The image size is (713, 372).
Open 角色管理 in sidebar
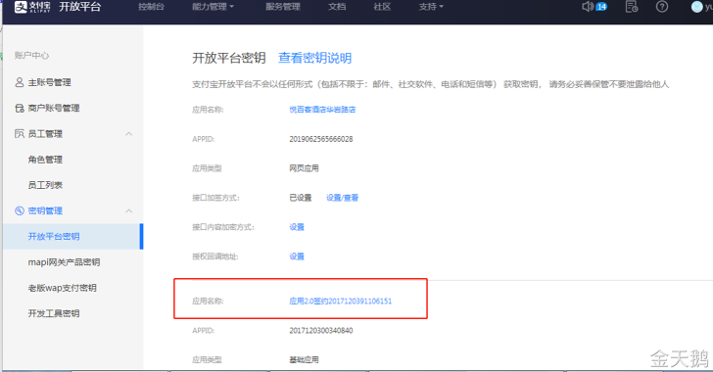pyautogui.click(x=45, y=160)
